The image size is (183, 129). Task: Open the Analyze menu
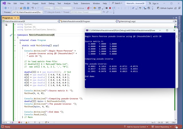pyautogui.click(x=68, y=3)
